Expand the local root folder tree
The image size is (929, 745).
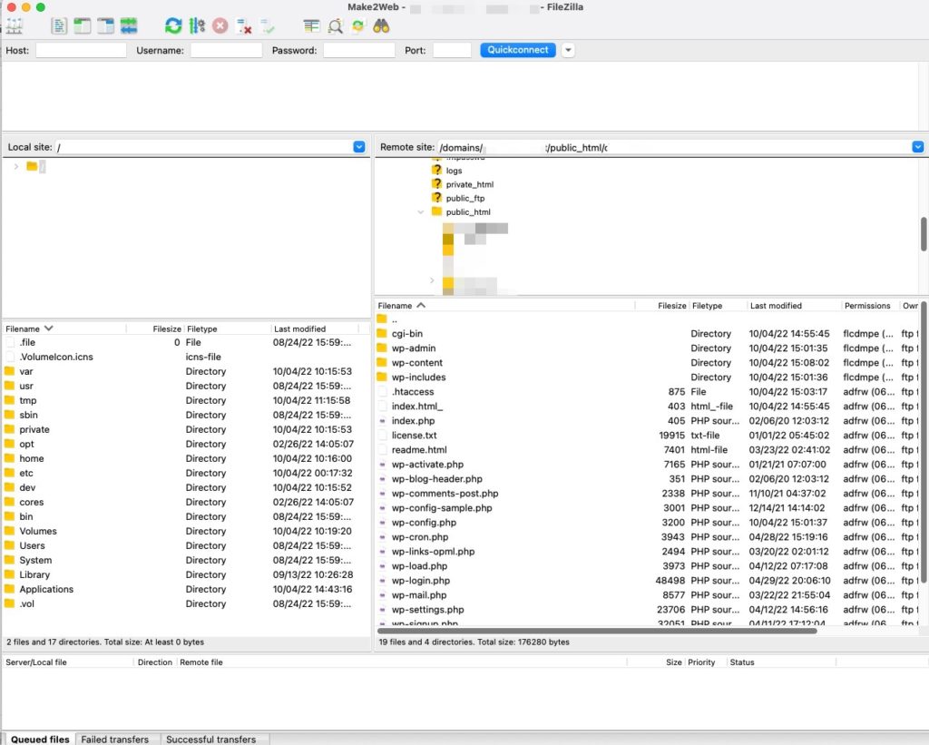(16, 167)
